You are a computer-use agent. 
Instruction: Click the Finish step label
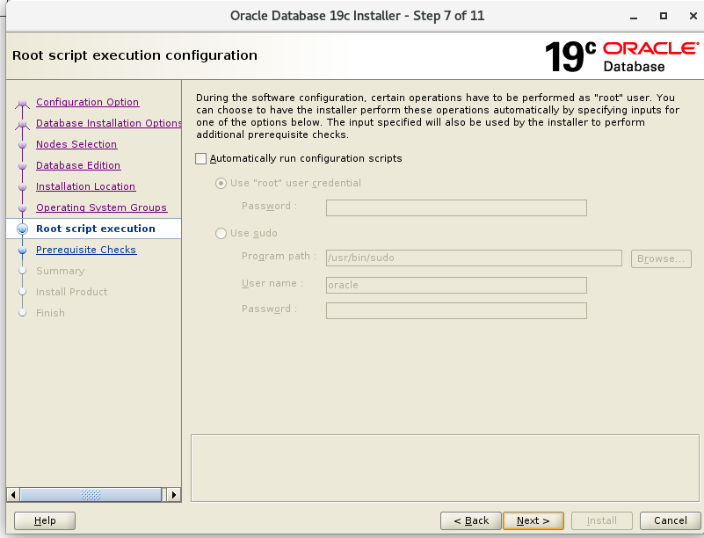pos(50,313)
